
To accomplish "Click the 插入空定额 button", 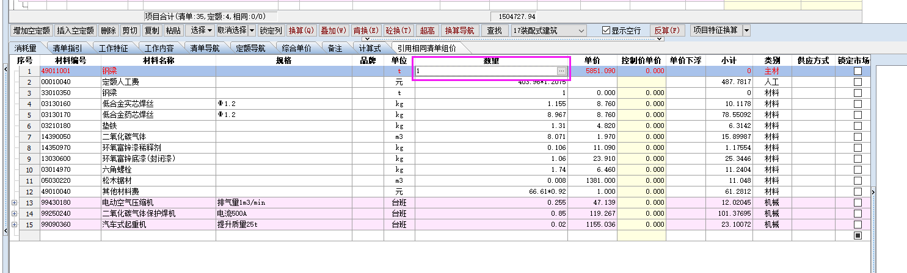I will click(75, 30).
